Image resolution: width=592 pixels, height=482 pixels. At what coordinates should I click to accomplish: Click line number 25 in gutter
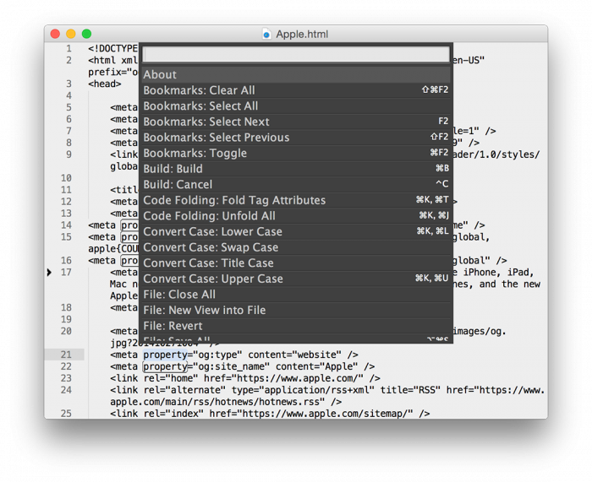pos(66,414)
